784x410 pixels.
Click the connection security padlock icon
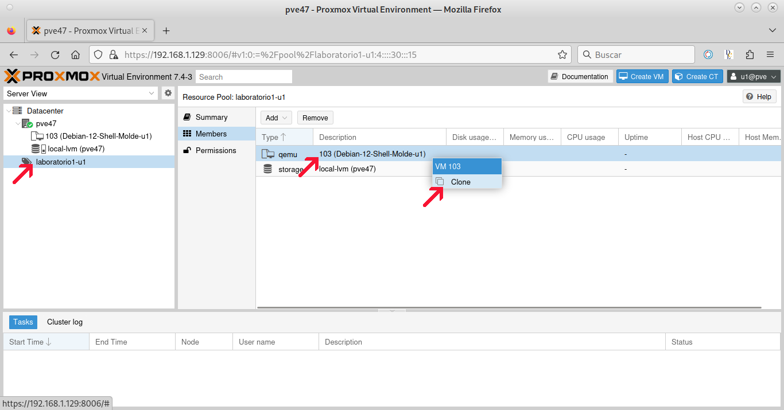[x=114, y=55]
